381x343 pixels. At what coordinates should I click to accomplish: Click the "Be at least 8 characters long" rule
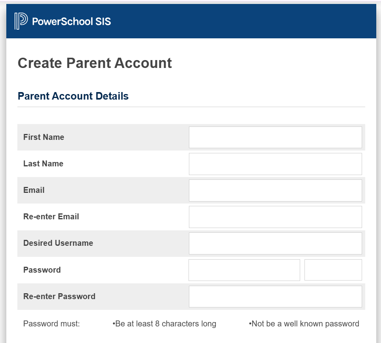[x=164, y=324]
